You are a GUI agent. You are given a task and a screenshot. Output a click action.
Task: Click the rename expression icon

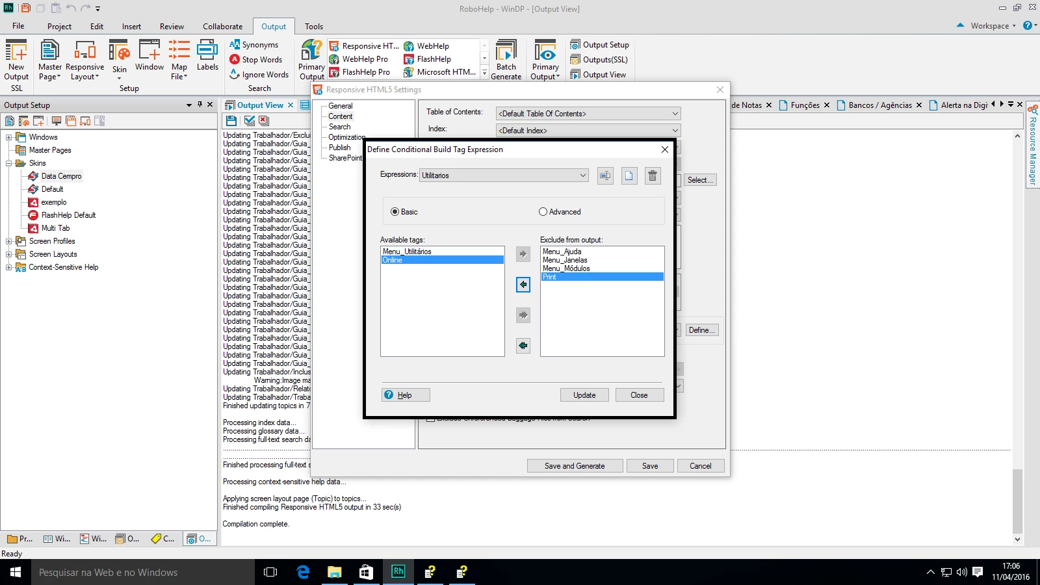[605, 175]
